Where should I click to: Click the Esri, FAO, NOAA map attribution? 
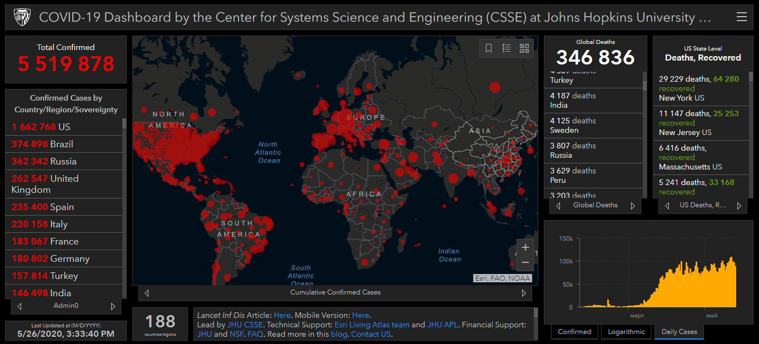pos(503,278)
